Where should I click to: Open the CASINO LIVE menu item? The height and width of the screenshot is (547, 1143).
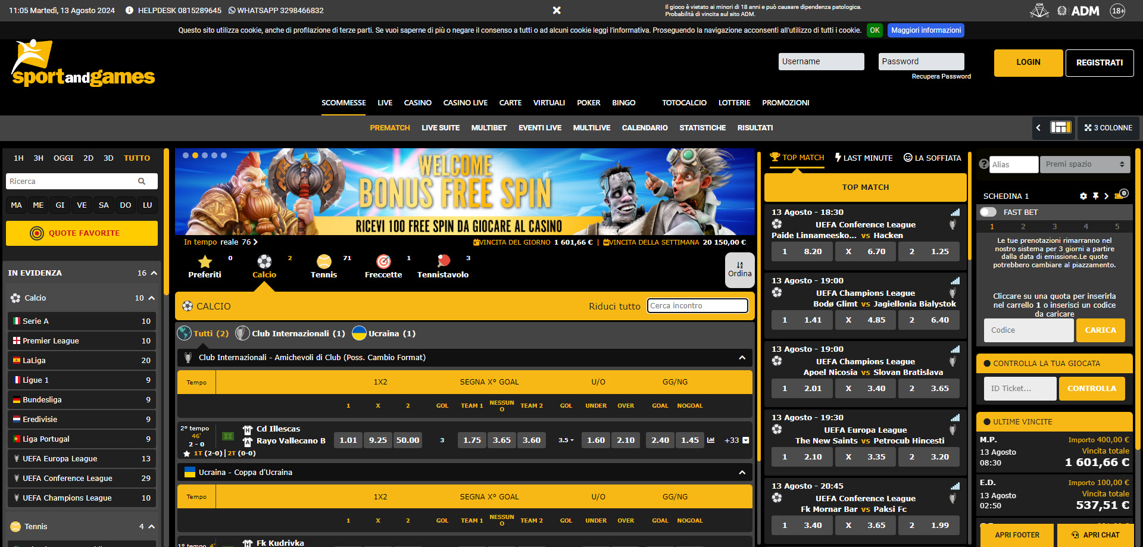click(465, 102)
